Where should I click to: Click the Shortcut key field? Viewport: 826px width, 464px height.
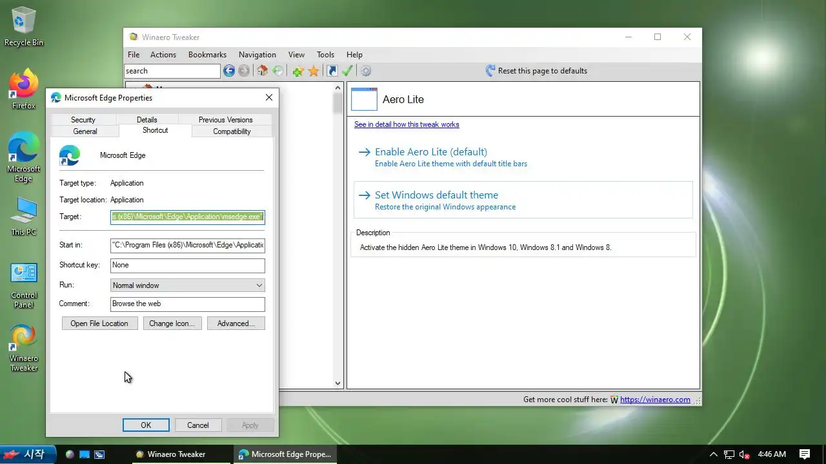187,266
